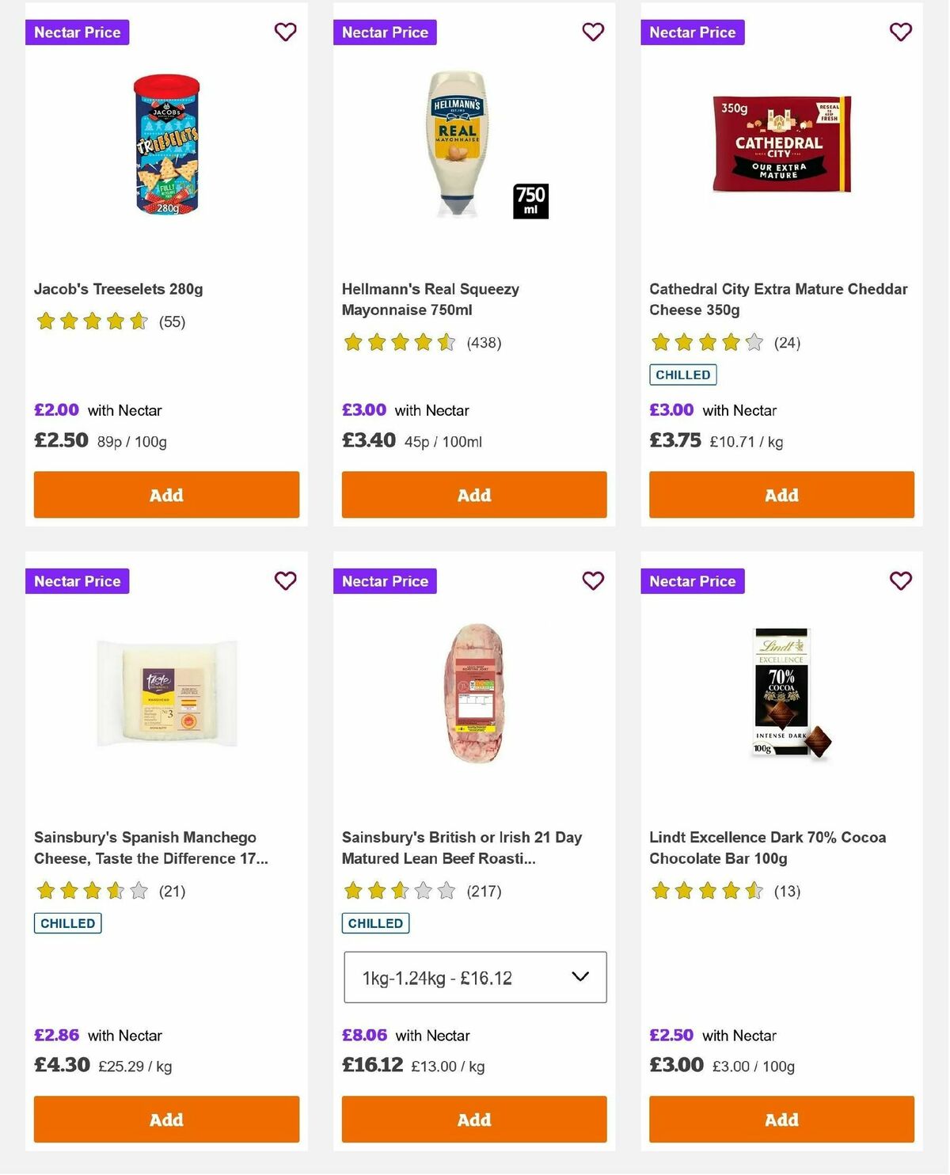Click the Nectar Price badge on Lindt card
Screen dimensions: 950x1175
(x=692, y=580)
